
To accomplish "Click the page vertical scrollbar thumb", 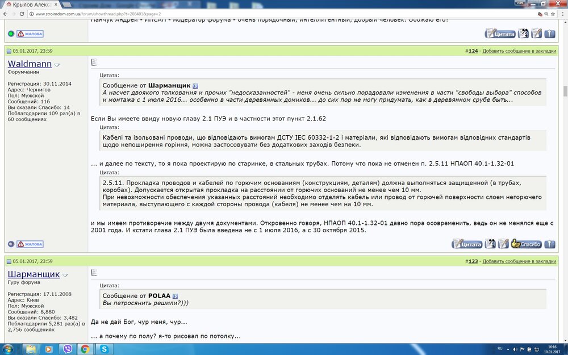I will click(x=565, y=91).
